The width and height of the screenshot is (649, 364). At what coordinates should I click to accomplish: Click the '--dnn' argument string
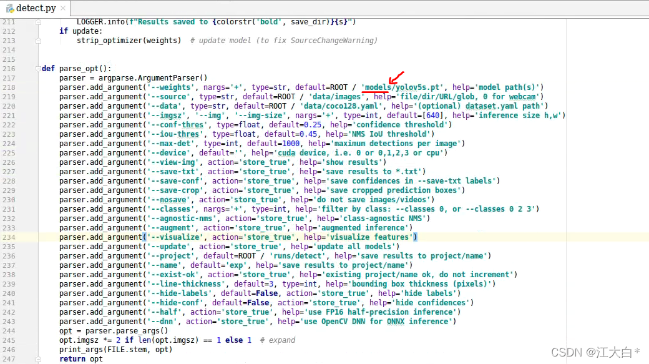point(162,322)
